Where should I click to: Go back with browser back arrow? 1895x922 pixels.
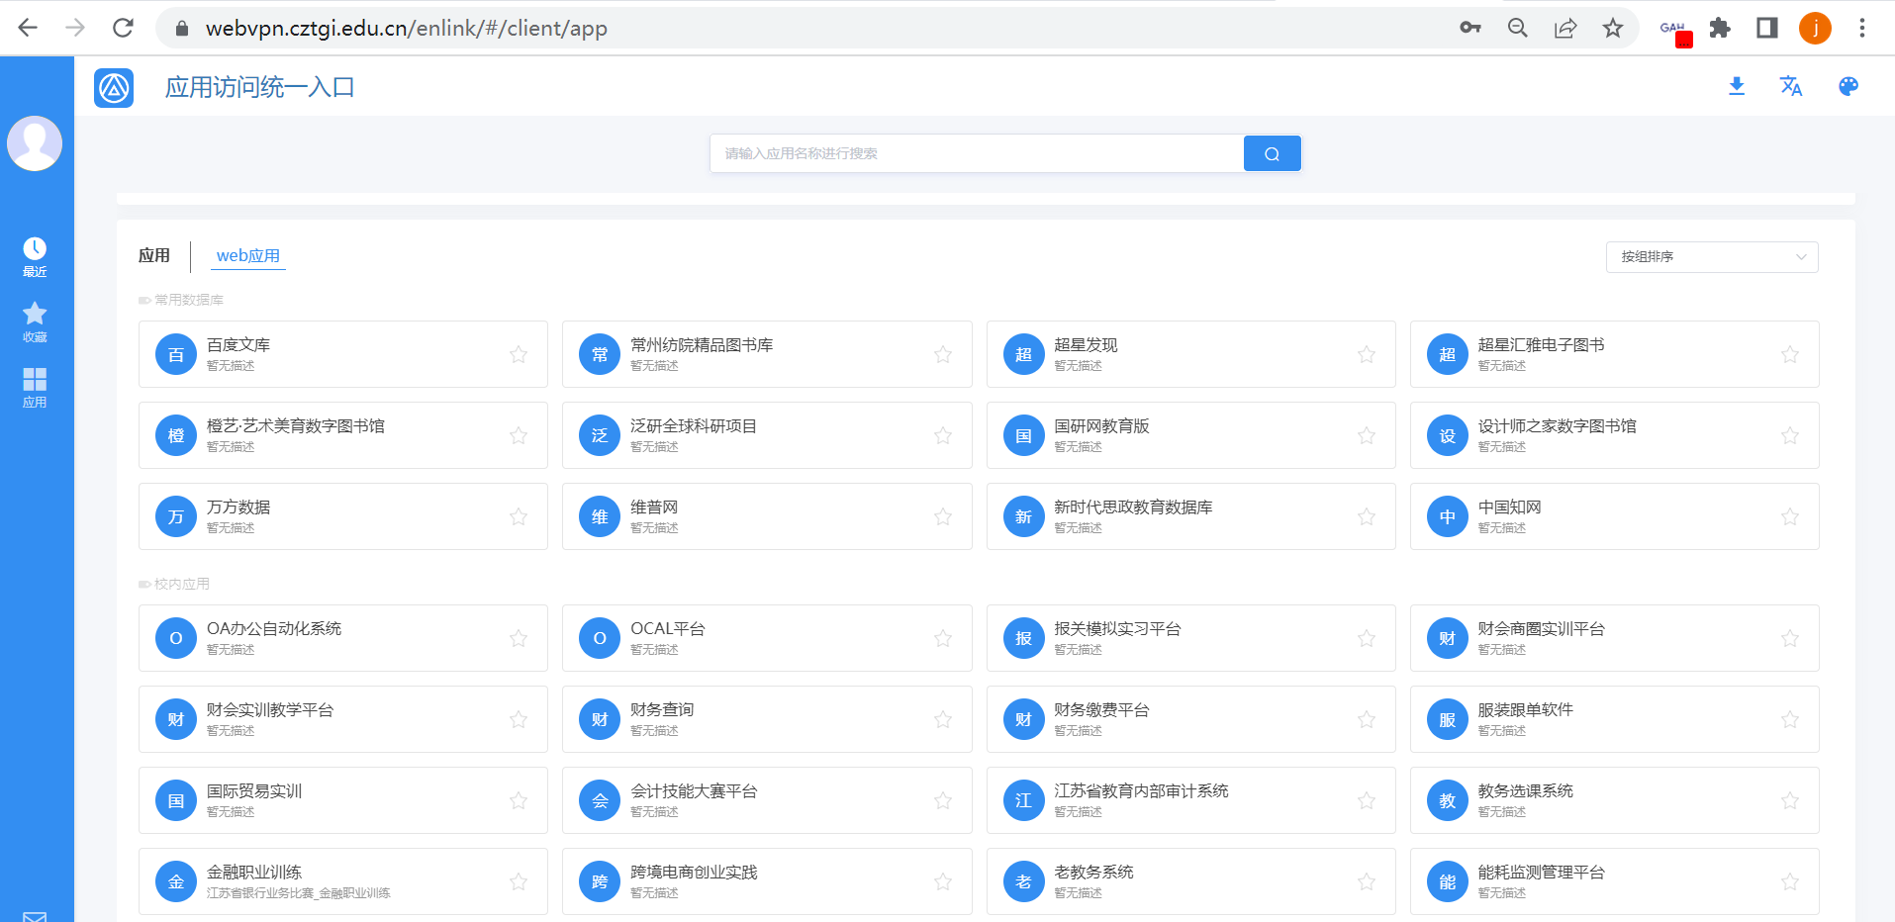[28, 28]
